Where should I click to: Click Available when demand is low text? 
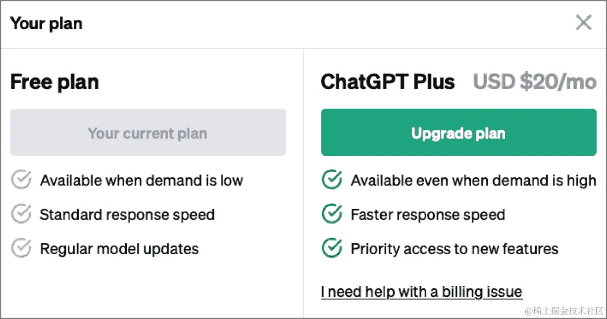[x=142, y=181]
